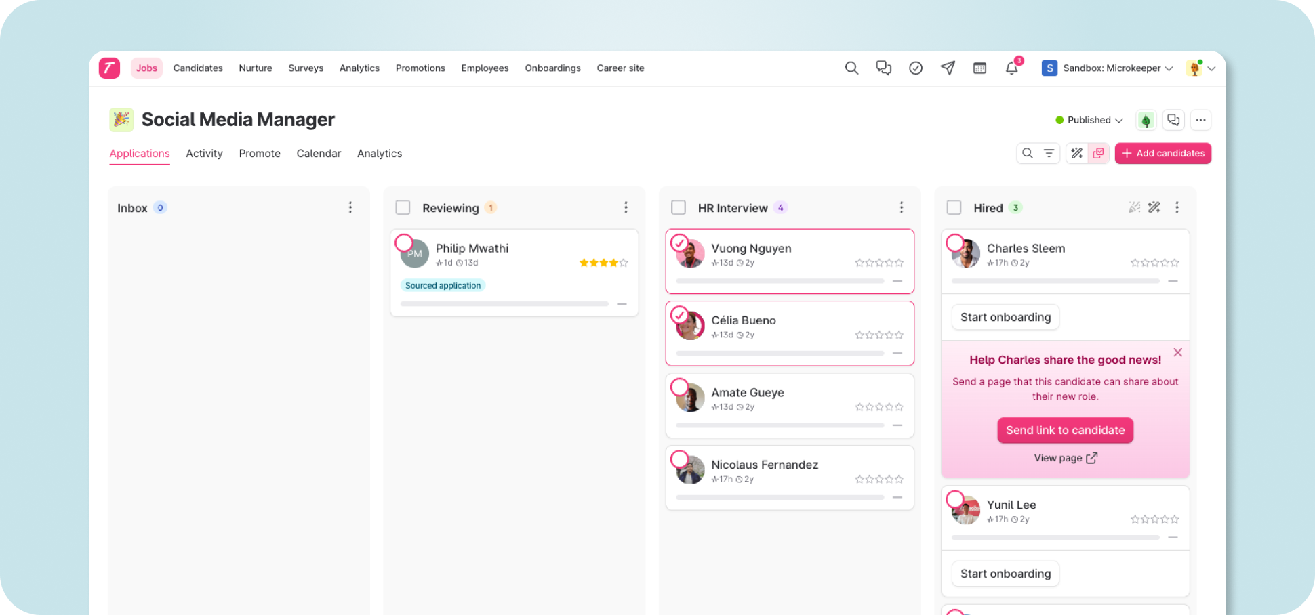
Task: Open the View page link
Action: click(x=1066, y=459)
